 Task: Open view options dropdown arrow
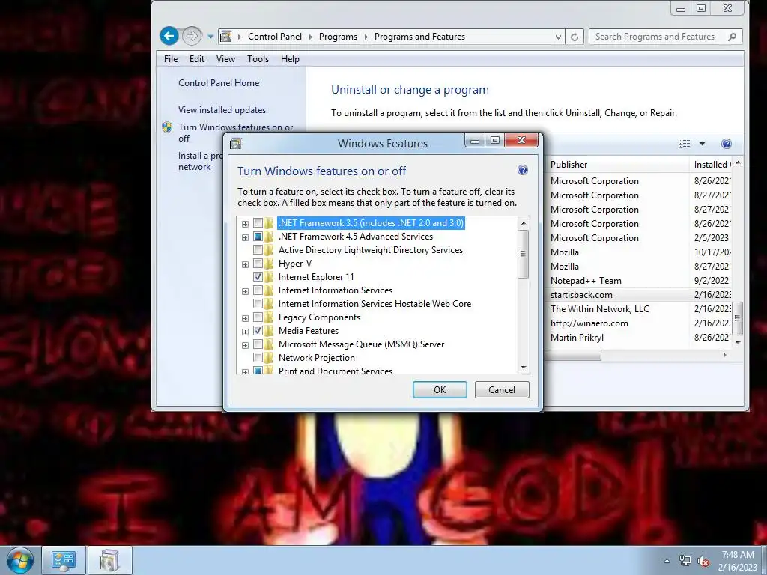coord(702,144)
